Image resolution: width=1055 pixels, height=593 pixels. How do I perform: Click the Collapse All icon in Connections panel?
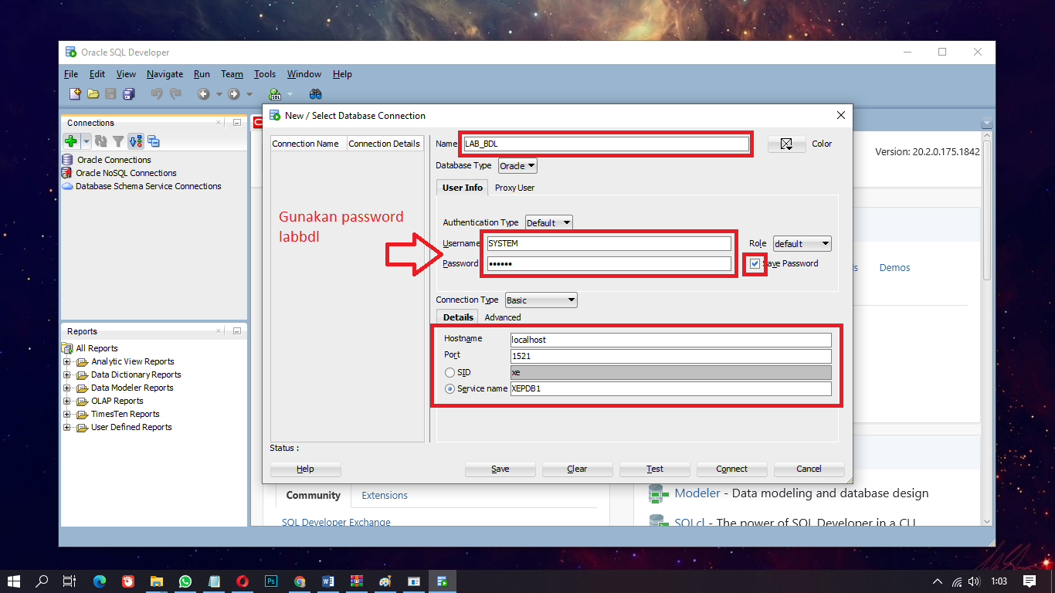pos(154,141)
